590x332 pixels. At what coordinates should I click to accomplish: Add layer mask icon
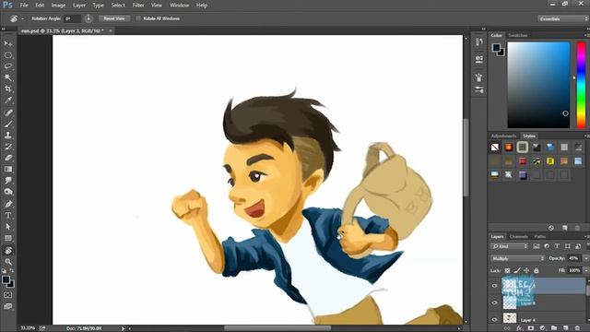click(531, 328)
